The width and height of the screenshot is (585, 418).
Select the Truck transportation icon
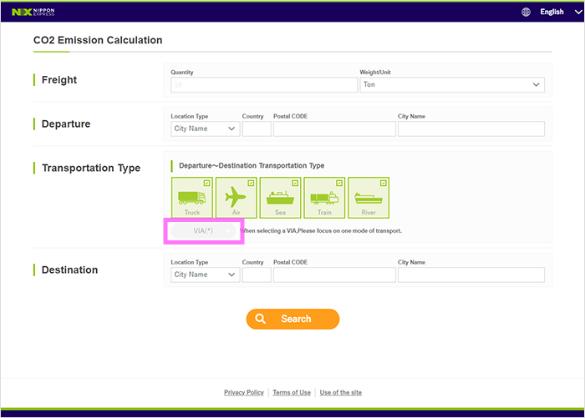coord(191,199)
